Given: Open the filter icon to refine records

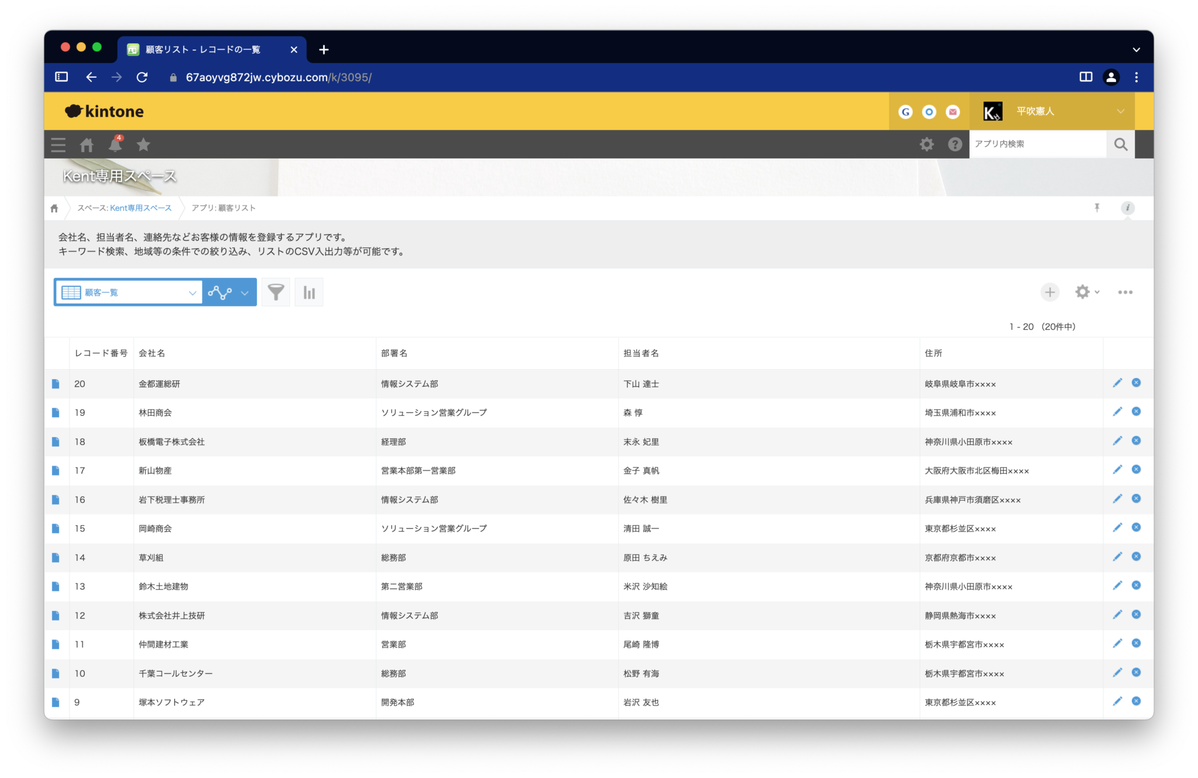Looking at the screenshot, I should point(276,291).
